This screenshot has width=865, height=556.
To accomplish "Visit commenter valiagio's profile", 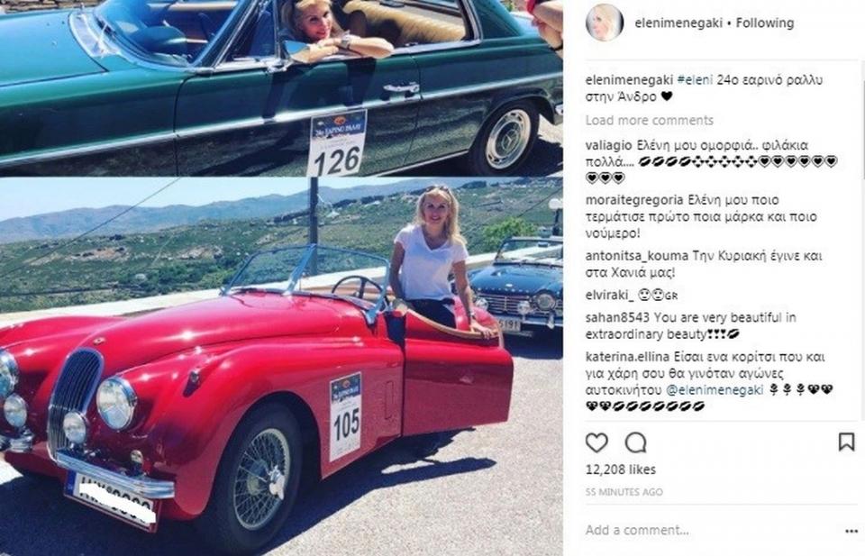I will click(608, 146).
